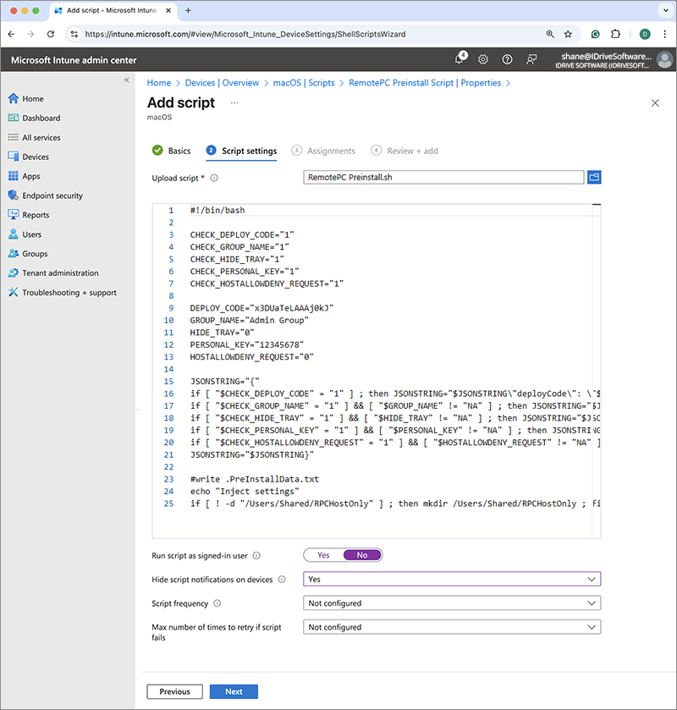Click the notifications bell icon
The height and width of the screenshot is (710, 677).
click(460, 59)
